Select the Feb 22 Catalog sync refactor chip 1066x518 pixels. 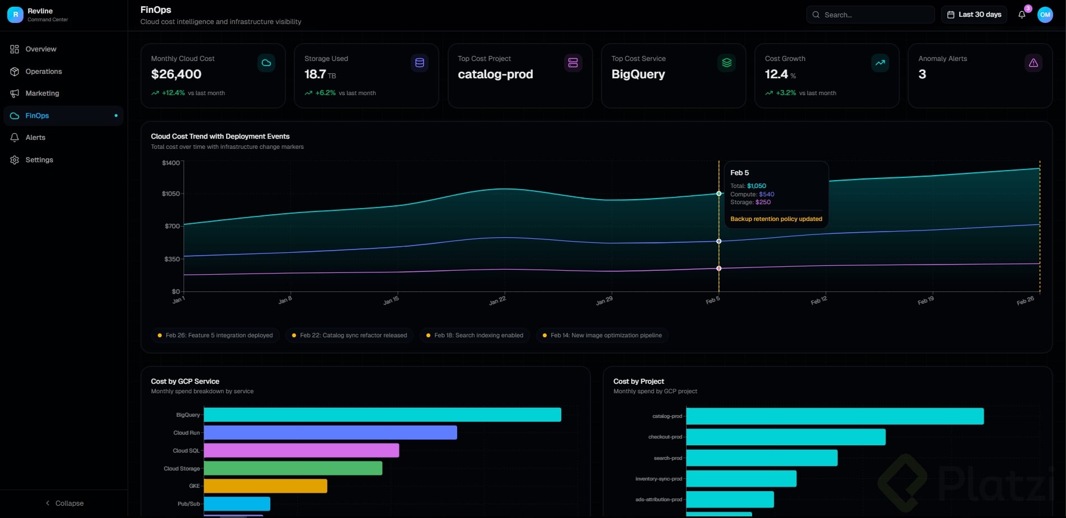pos(350,336)
